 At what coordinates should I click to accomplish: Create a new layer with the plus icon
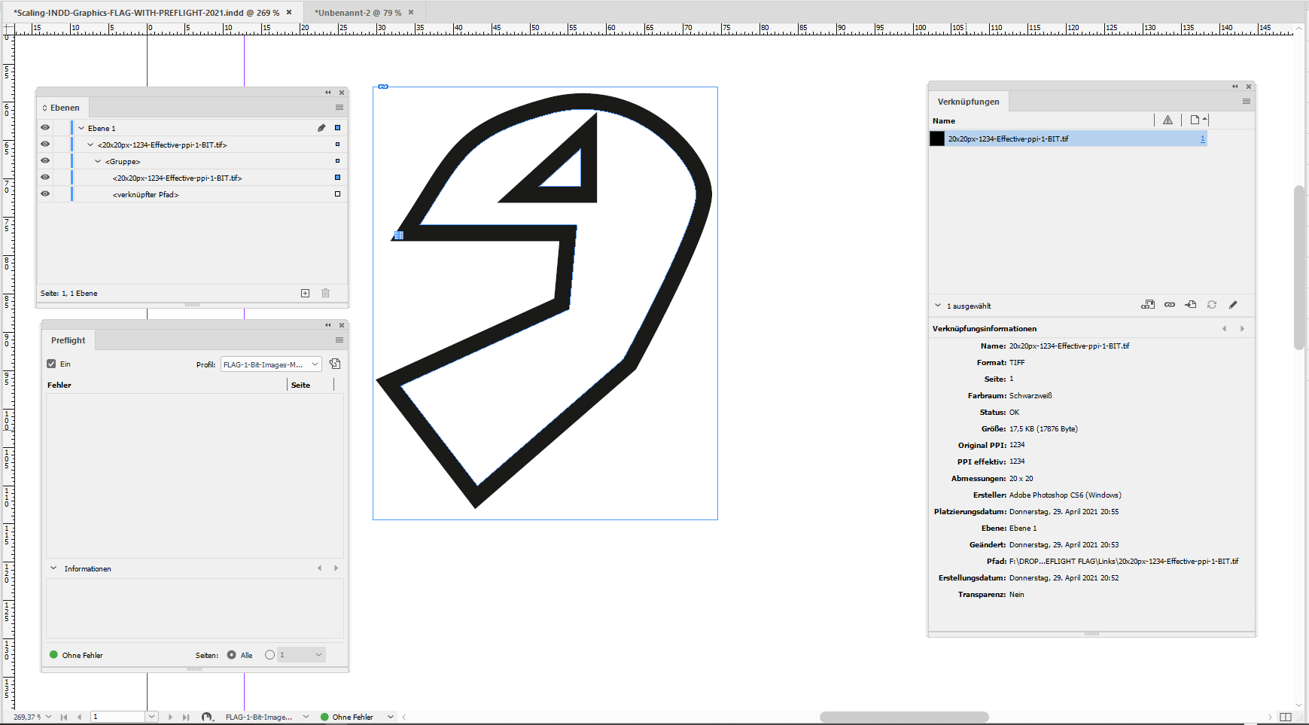(305, 293)
